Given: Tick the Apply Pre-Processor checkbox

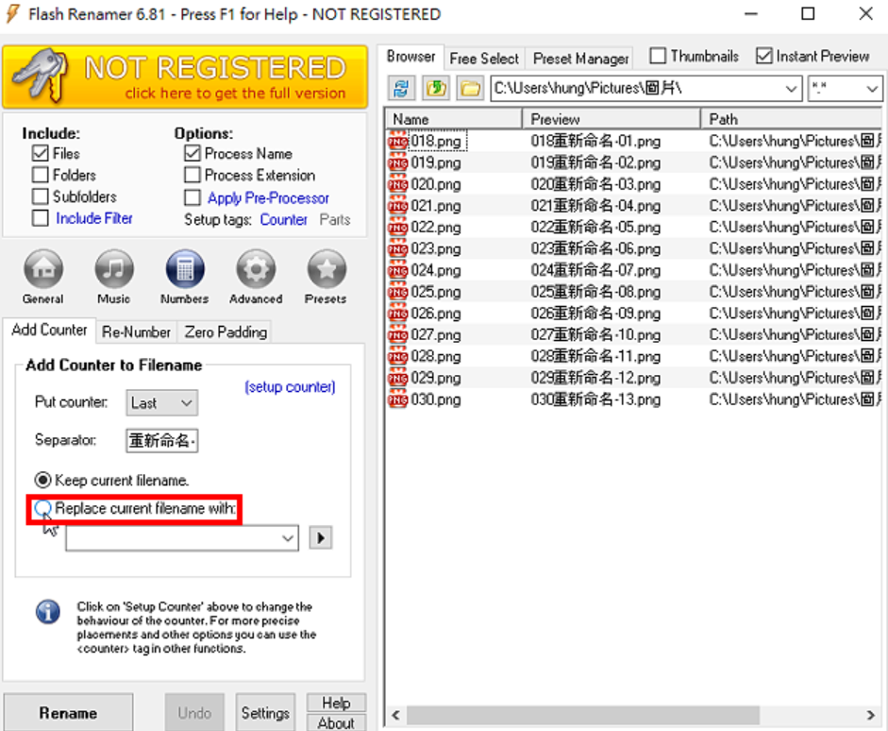Looking at the screenshot, I should pyautogui.click(x=193, y=197).
